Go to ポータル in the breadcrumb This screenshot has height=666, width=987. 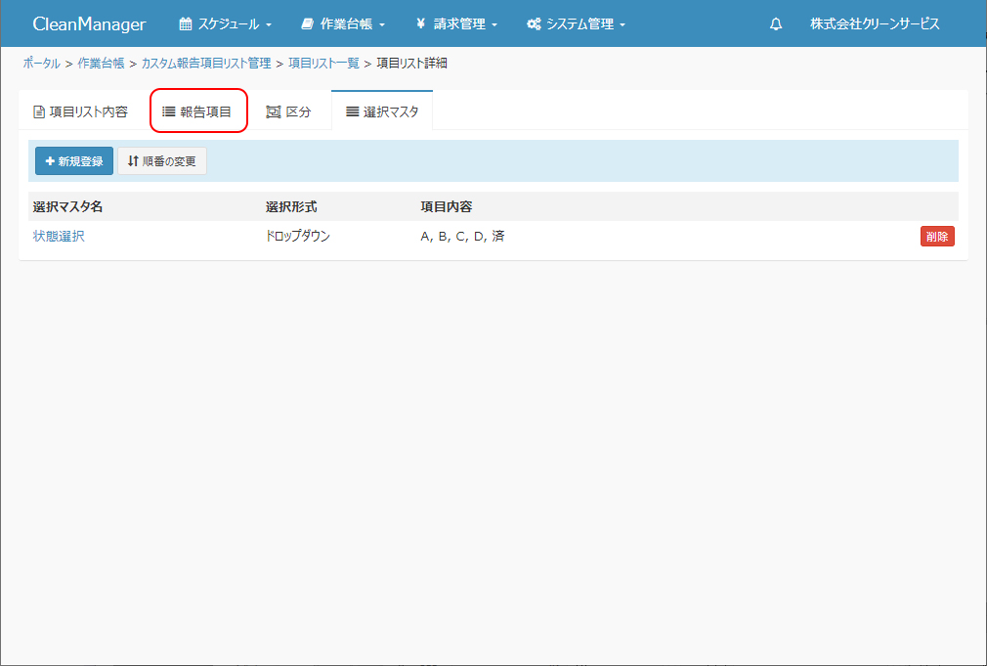41,64
